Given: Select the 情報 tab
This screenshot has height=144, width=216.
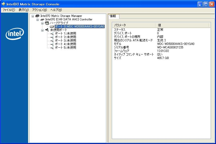Looking at the screenshot, I should pos(114,16).
